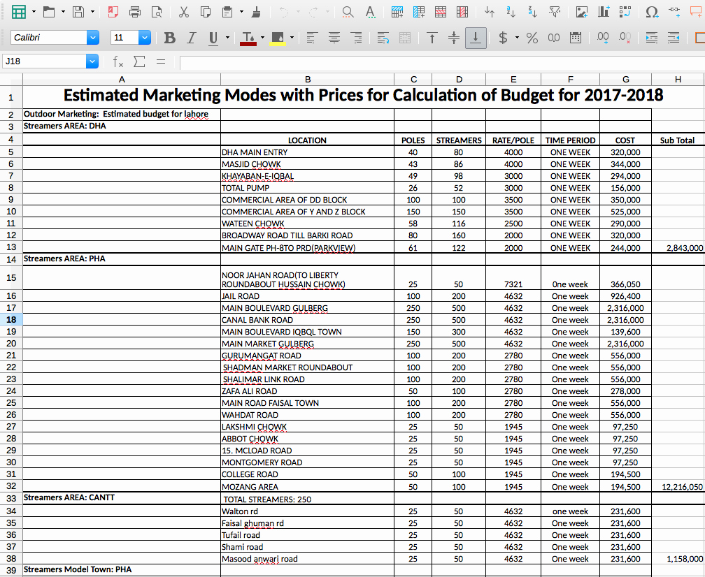
Task: Format cell as date
Action: tap(576, 38)
